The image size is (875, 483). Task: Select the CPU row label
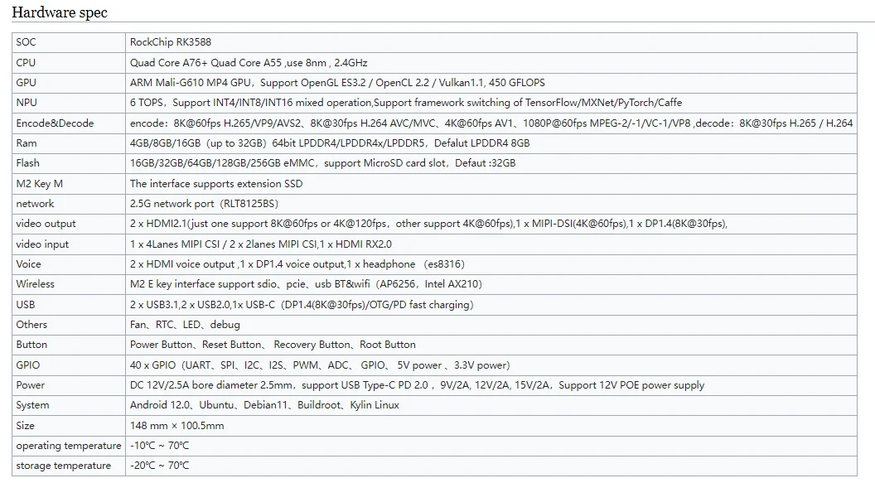(26, 62)
